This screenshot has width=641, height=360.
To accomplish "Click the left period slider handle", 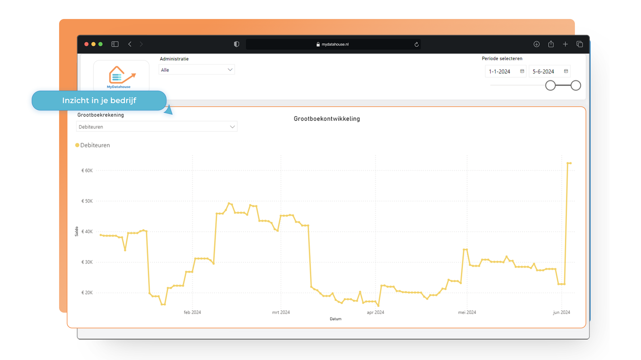I will click(x=550, y=86).
